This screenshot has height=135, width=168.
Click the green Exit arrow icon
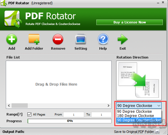coord(123,39)
